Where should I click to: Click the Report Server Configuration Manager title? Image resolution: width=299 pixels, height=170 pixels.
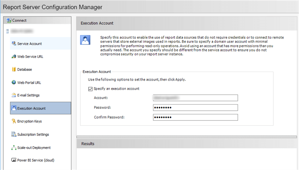(x=53, y=7)
